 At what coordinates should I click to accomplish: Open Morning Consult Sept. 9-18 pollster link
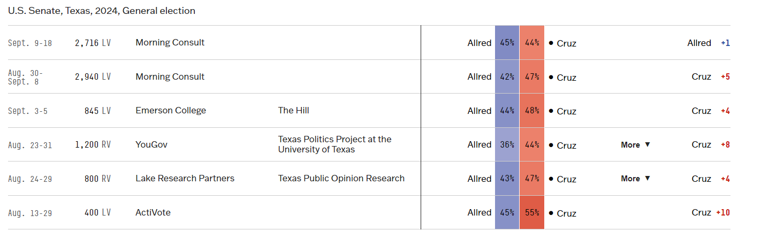pos(170,43)
